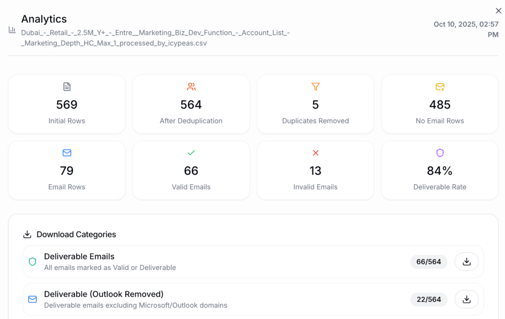Click the Initial Rows label
This screenshot has height=319, width=505.
point(67,121)
